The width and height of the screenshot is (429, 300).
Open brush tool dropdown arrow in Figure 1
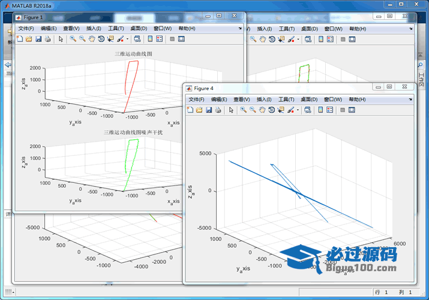coord(127,39)
